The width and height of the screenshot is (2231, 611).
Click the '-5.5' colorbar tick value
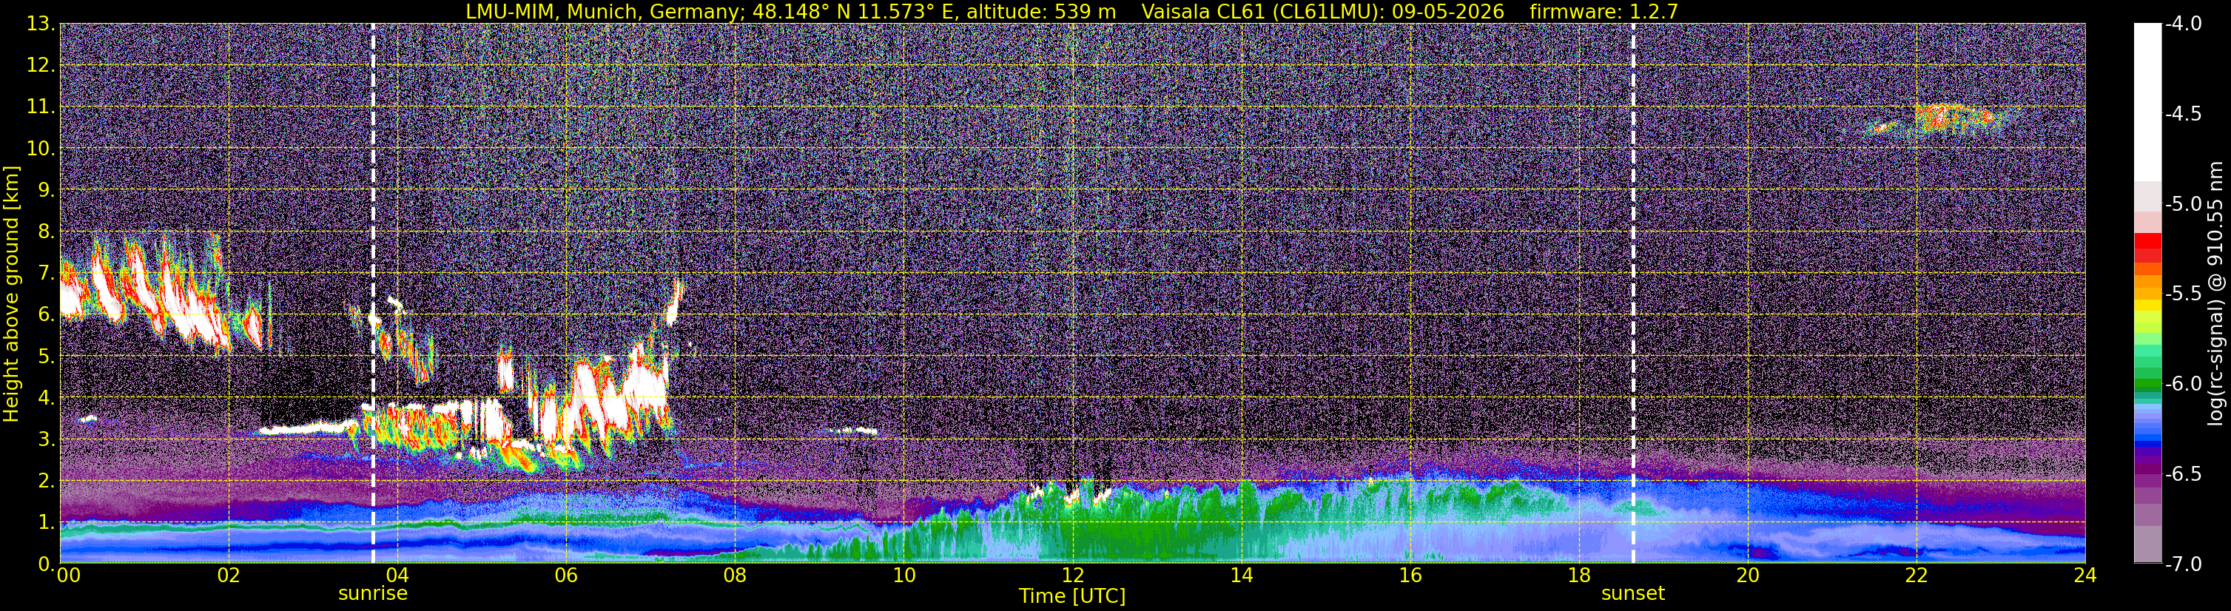click(2184, 294)
